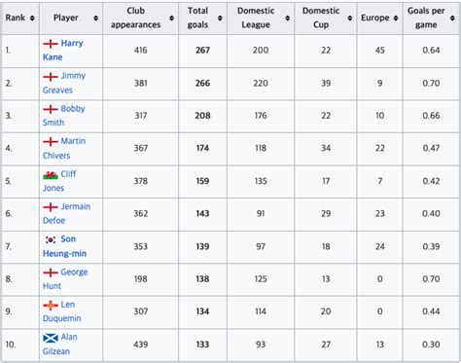Screen dimensions: 461x363
Task: Open Len Duquemin player link
Action: point(62,311)
